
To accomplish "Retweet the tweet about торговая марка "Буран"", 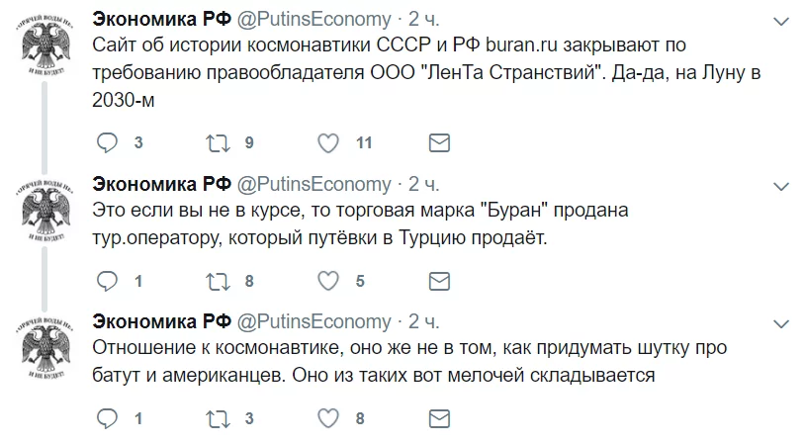I will (219, 281).
